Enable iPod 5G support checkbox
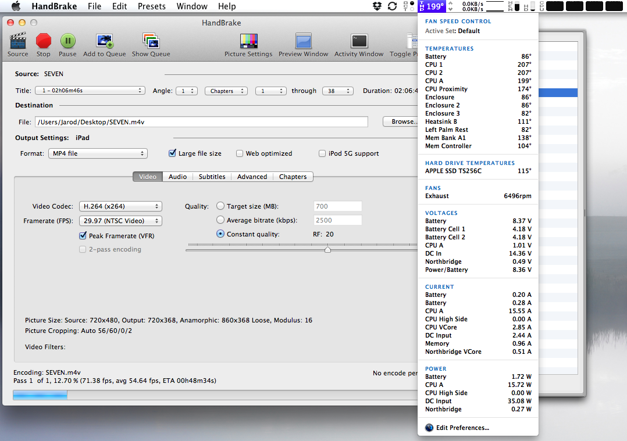 pyautogui.click(x=322, y=153)
